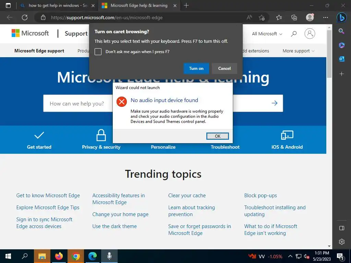Open Accessibility features in Microsoft Edge link
351x263 pixels.
tap(118, 199)
